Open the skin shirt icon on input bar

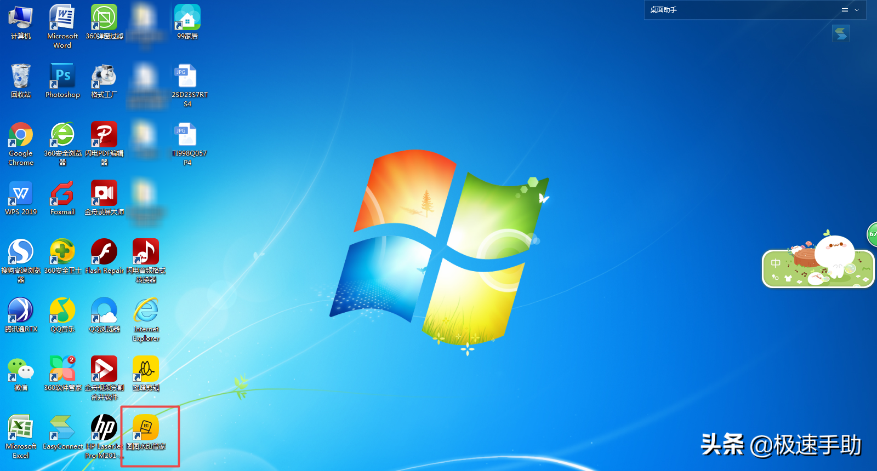pos(788,278)
